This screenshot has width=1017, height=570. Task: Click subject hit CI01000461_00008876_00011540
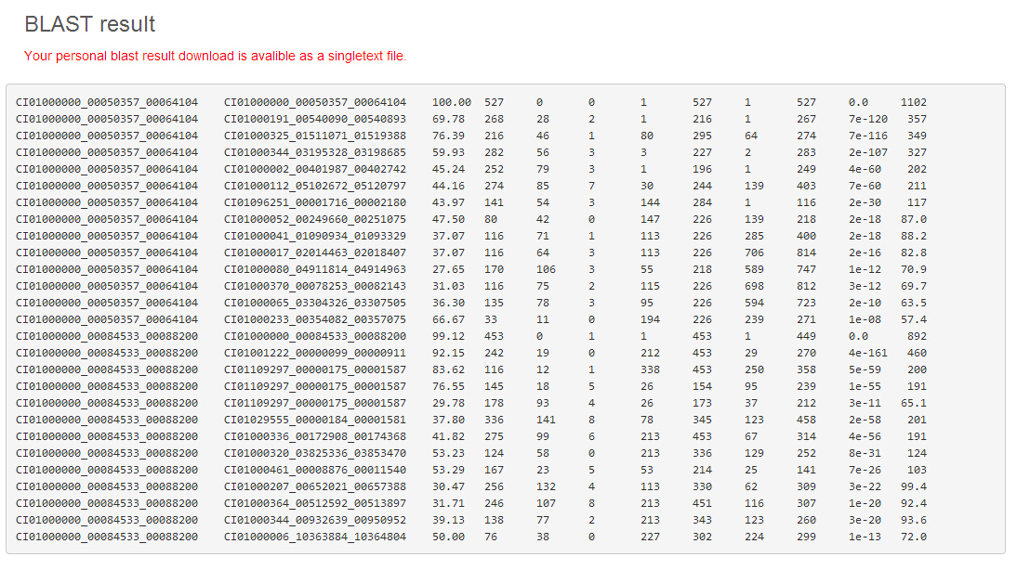click(315, 470)
